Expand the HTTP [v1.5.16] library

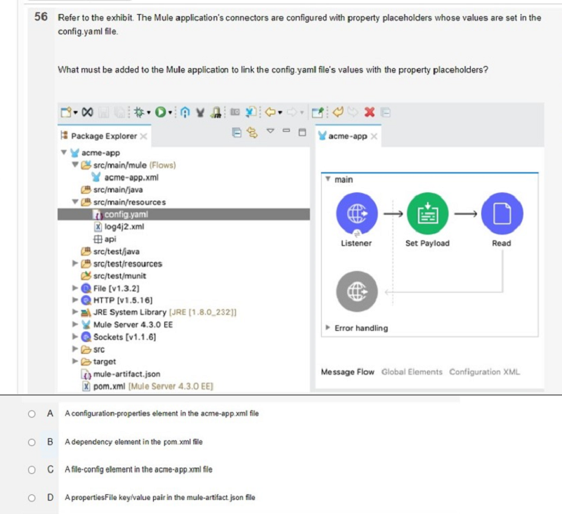click(75, 300)
